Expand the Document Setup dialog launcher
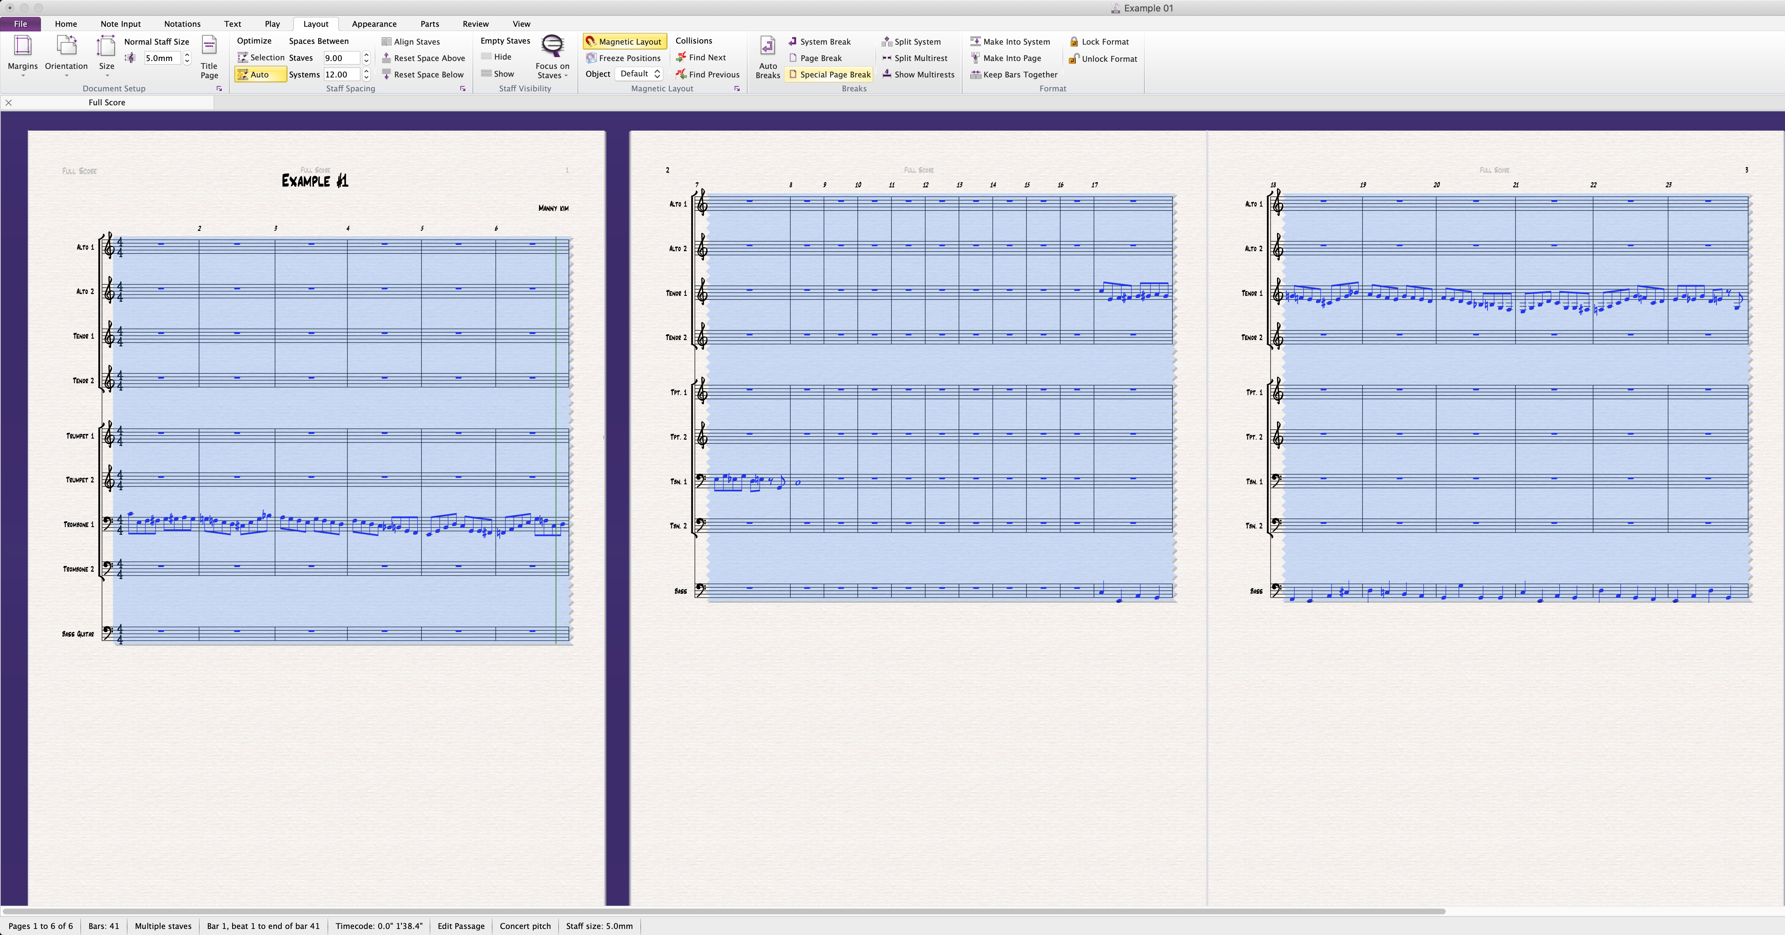 tap(219, 89)
